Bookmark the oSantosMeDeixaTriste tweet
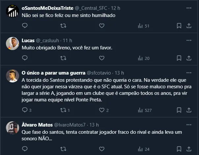The width and height of the screenshot is (199, 155). pos(179,26)
